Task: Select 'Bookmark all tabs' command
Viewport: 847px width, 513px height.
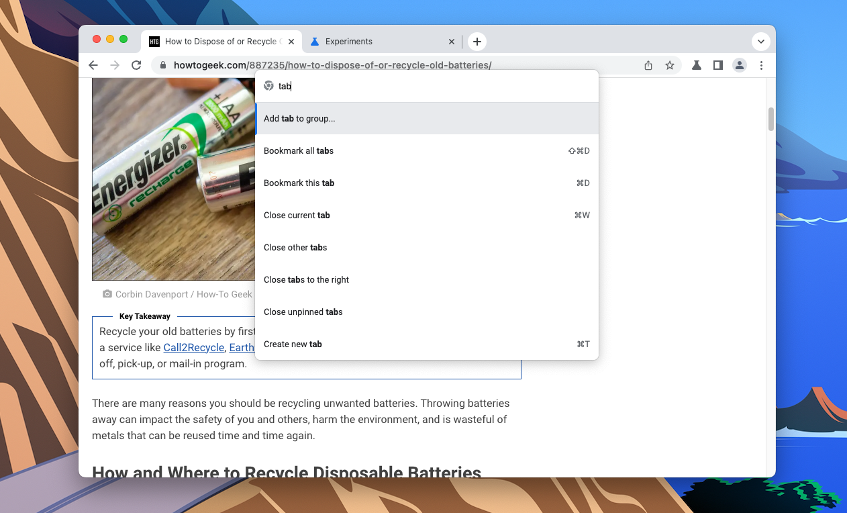Action: (x=298, y=150)
